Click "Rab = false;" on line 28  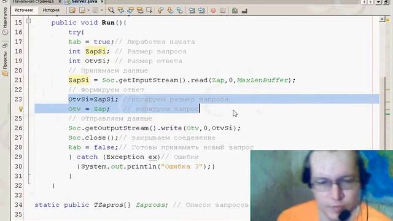click(93, 147)
